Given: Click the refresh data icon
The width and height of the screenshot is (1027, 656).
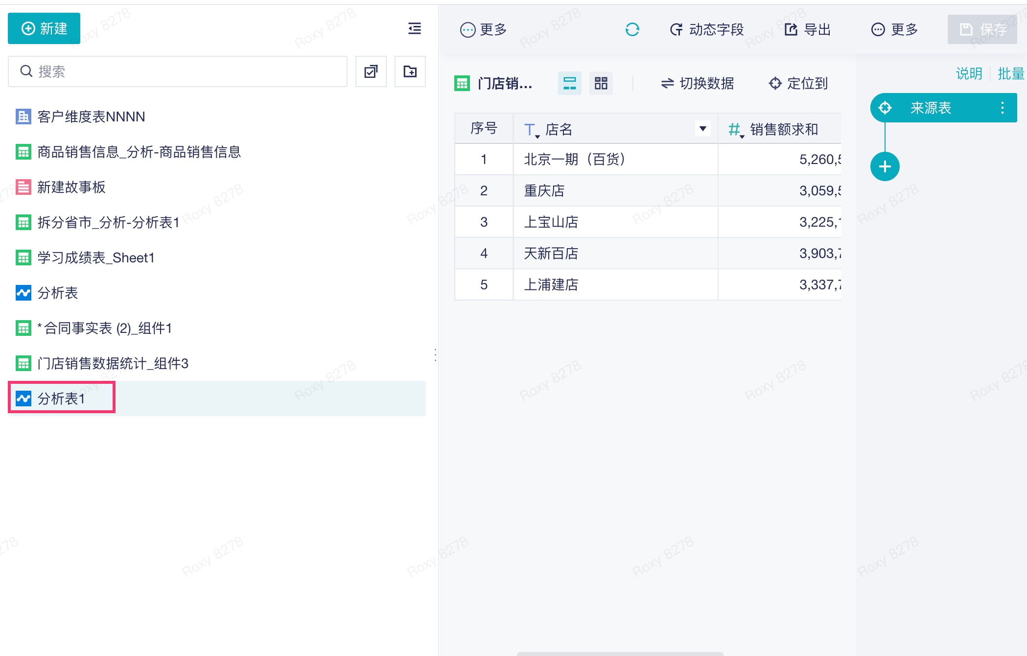Looking at the screenshot, I should click(632, 29).
